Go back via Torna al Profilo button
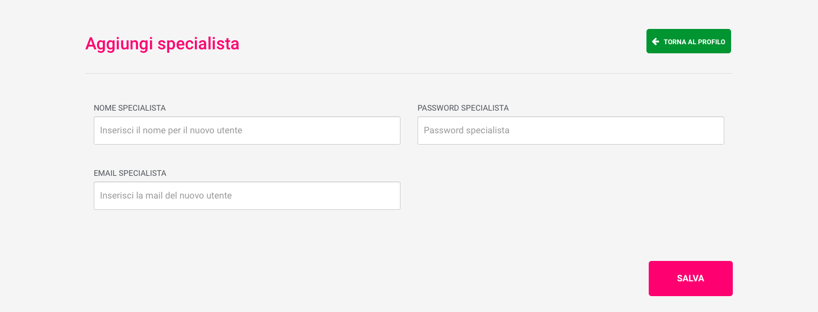The height and width of the screenshot is (312, 818). tap(688, 41)
